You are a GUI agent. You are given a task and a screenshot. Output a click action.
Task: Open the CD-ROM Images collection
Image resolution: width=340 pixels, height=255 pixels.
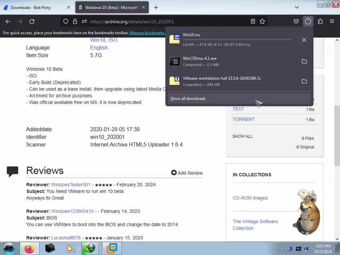tap(250, 198)
